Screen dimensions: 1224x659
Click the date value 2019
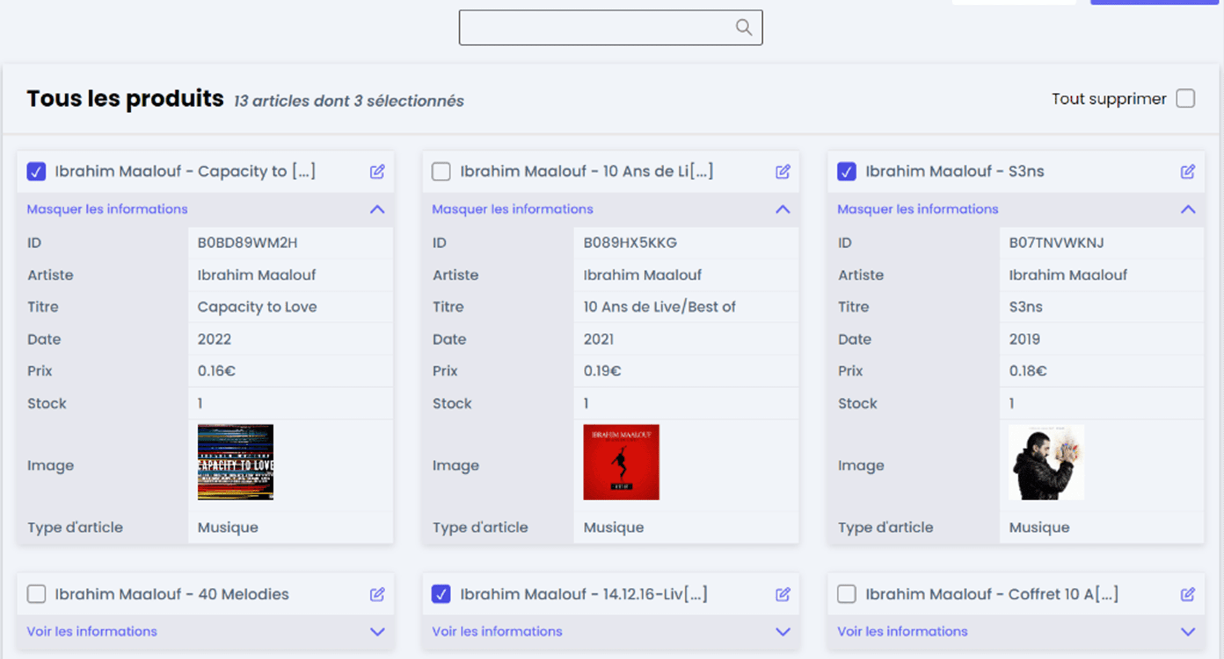pyautogui.click(x=1024, y=339)
